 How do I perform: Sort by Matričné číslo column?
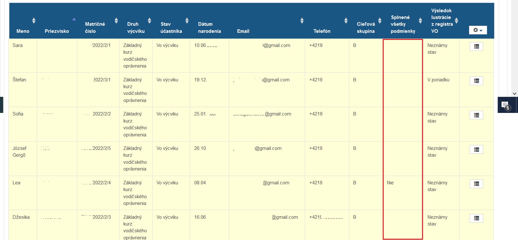[116, 21]
